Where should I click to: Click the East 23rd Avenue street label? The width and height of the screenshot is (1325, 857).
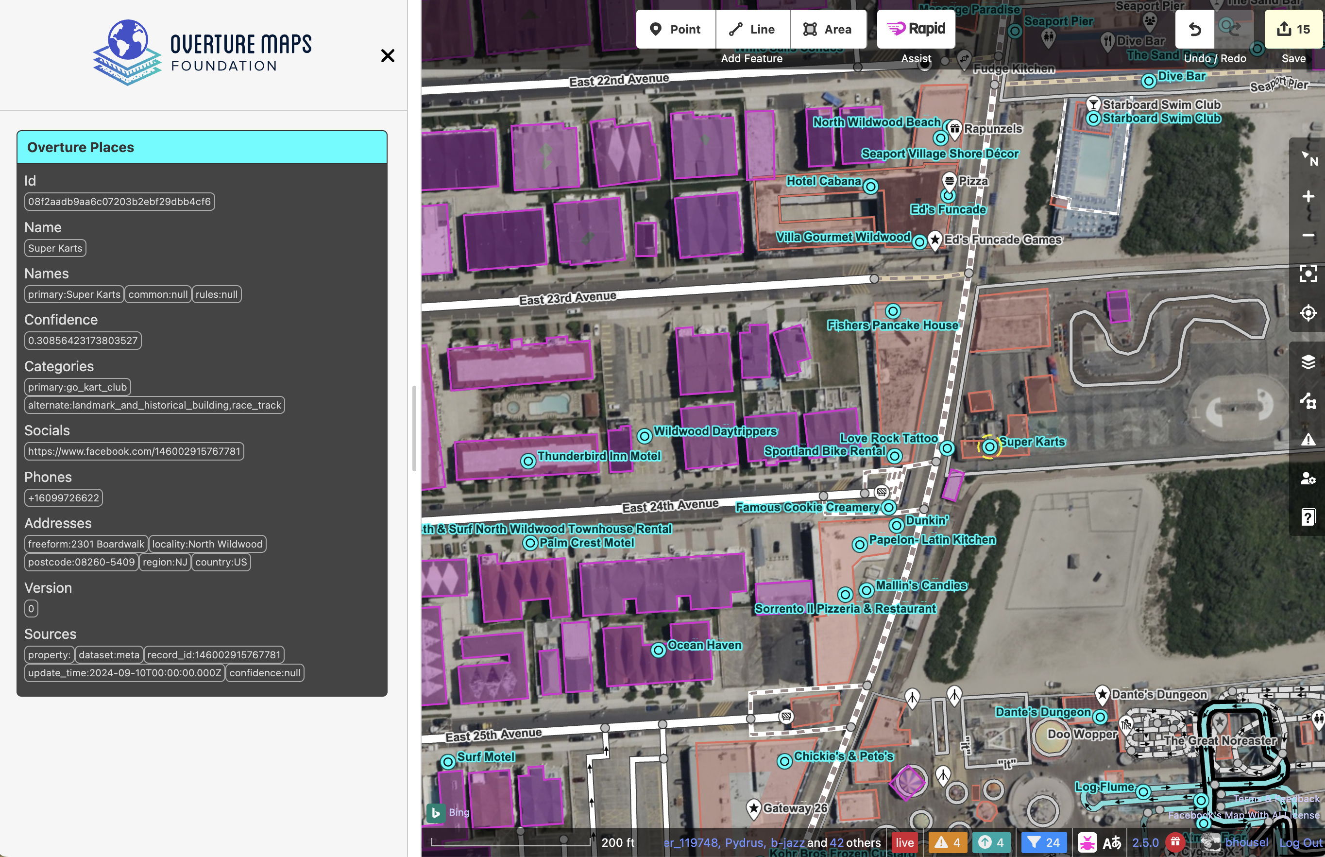coord(567,298)
